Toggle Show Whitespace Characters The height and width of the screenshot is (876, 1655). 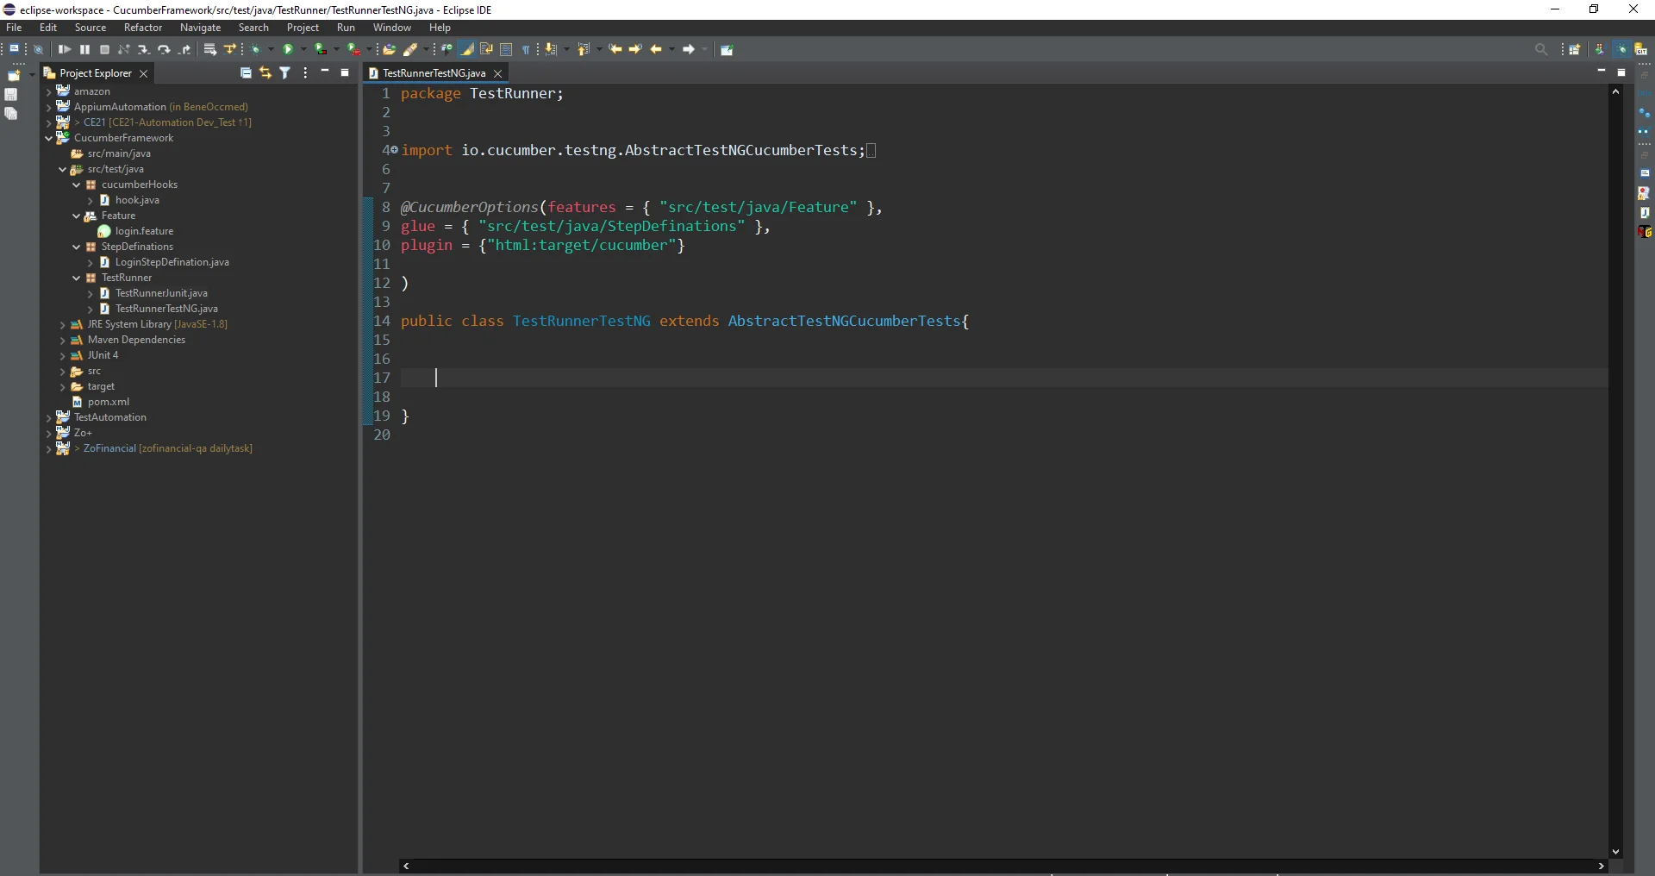[x=528, y=49]
